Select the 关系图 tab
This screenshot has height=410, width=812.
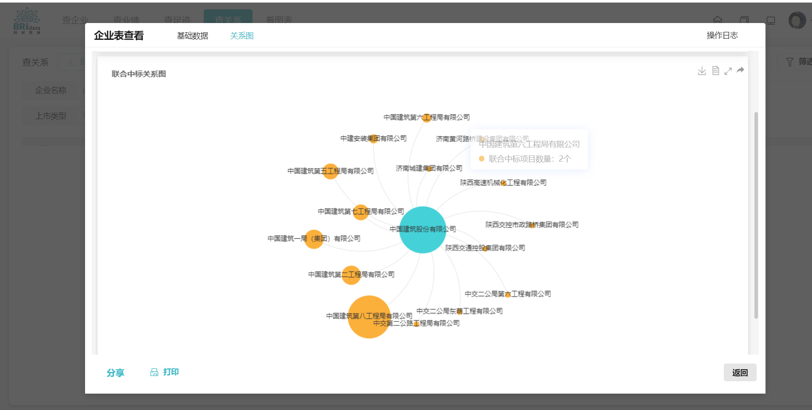pyautogui.click(x=242, y=36)
